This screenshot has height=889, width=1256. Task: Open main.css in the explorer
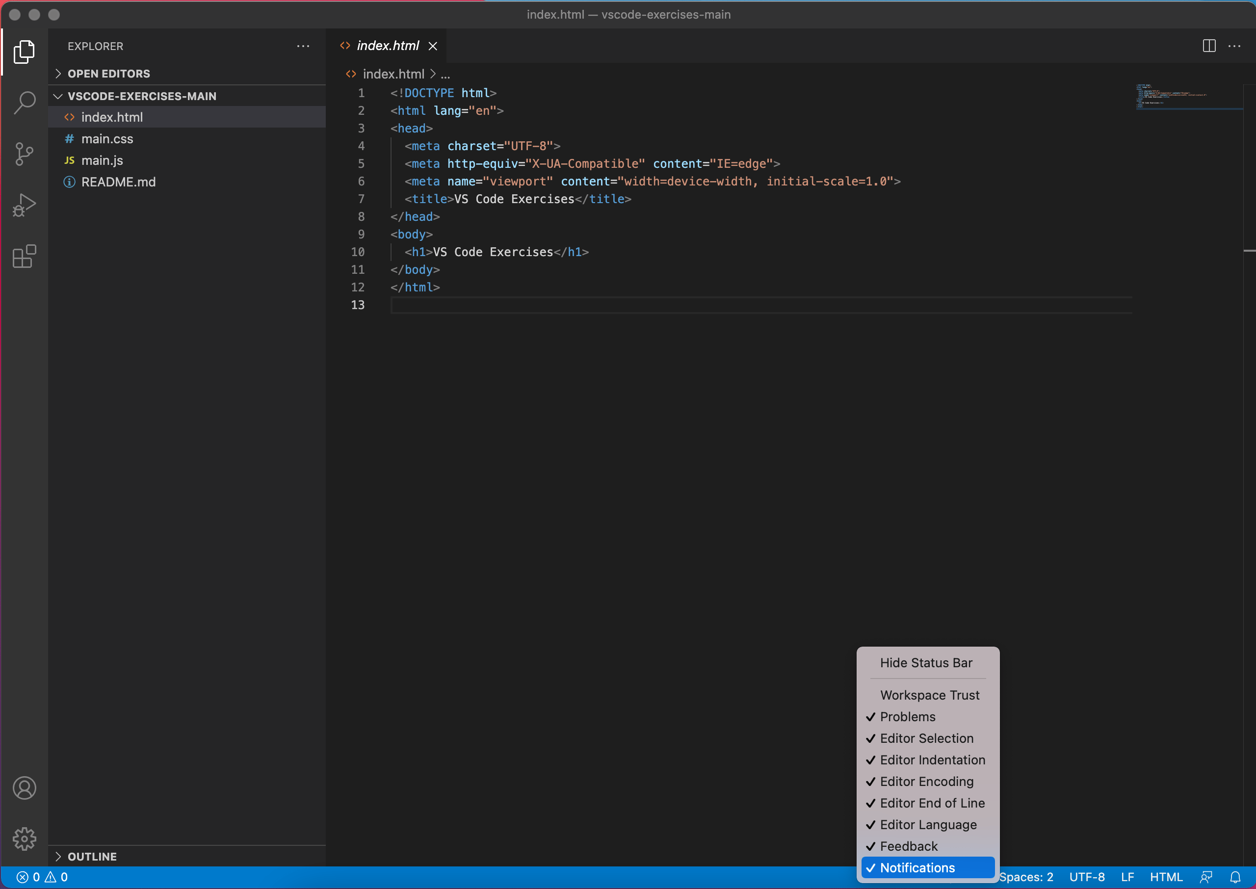click(107, 139)
